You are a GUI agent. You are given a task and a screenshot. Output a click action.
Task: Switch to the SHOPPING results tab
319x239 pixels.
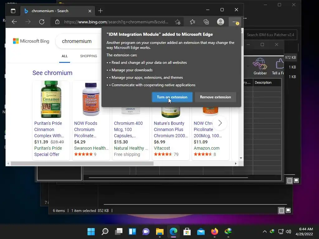[x=88, y=56]
